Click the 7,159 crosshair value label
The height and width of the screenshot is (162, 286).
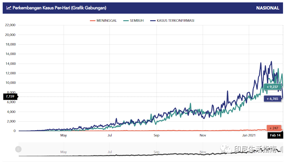click(x=10, y=96)
